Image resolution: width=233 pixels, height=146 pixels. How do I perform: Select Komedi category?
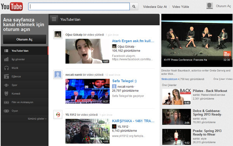[x=24, y=94]
